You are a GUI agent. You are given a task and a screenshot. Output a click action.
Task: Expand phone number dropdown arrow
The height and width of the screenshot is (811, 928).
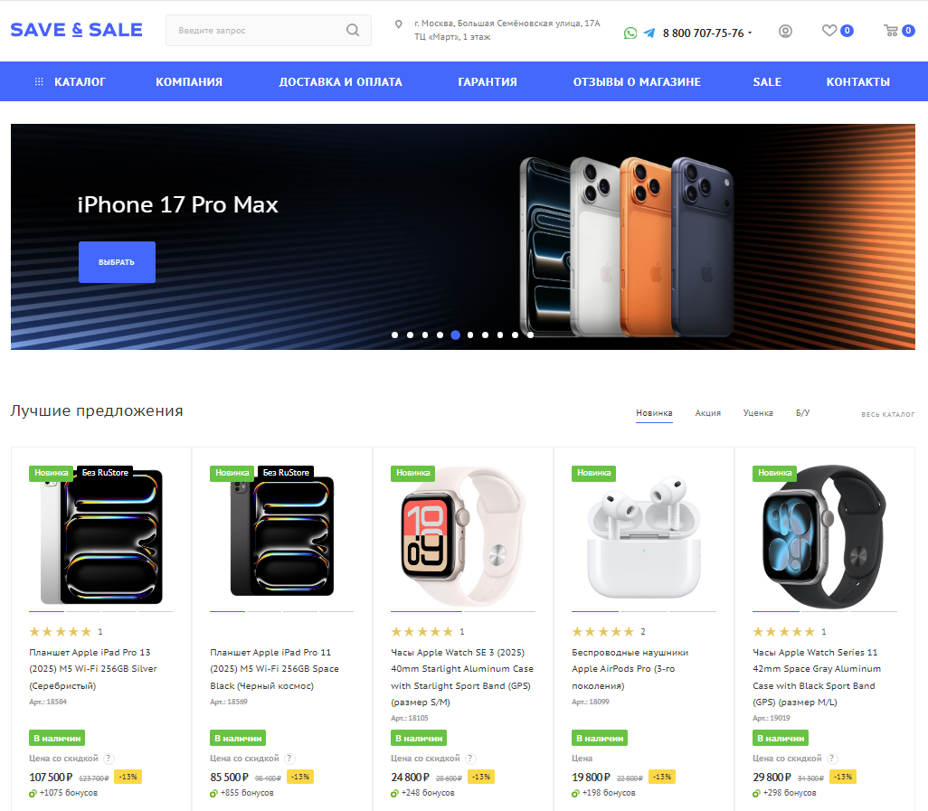coord(750,33)
